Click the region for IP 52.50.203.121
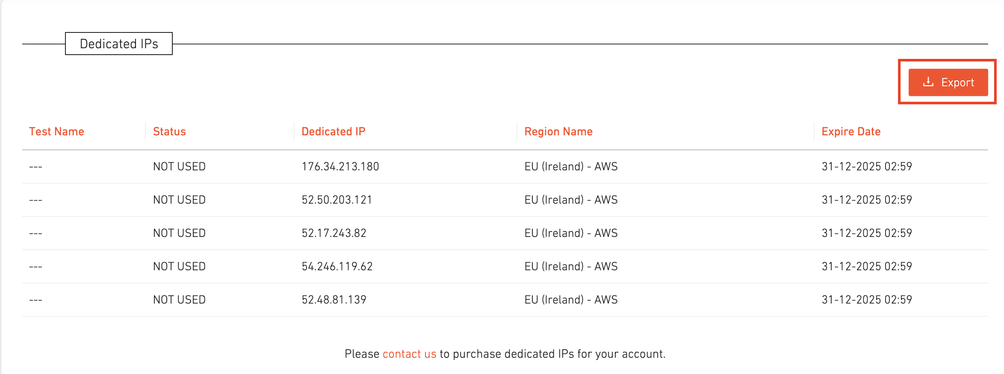Viewport: 1004px width, 374px height. (x=571, y=200)
